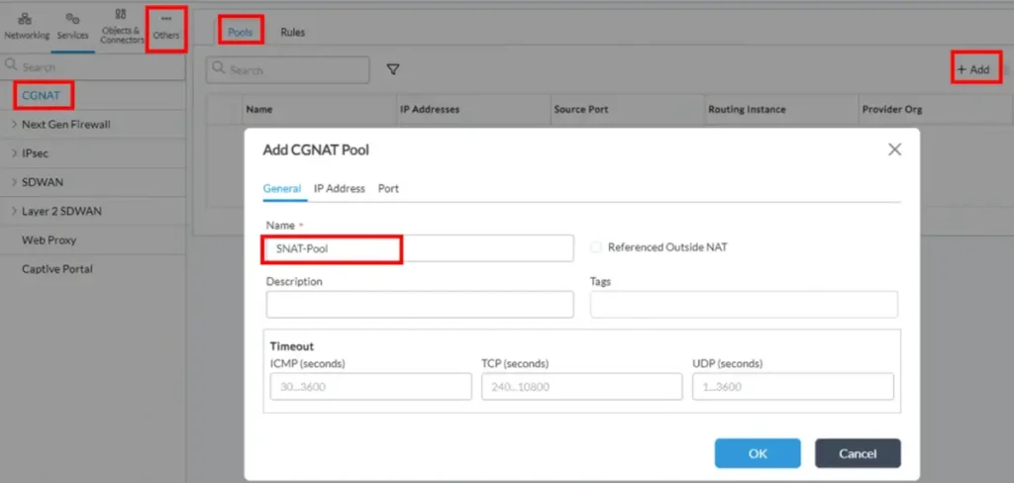Screen dimensions: 1014x483
Task: Expand Layer 2 SDWAN section
Action: (14, 211)
